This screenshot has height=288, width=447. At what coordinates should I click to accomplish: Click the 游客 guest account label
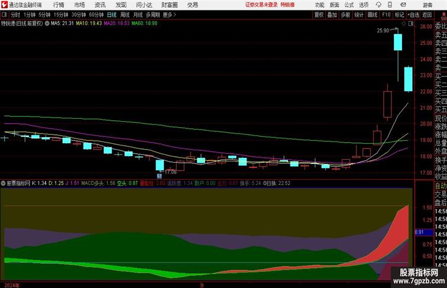(427, 5)
